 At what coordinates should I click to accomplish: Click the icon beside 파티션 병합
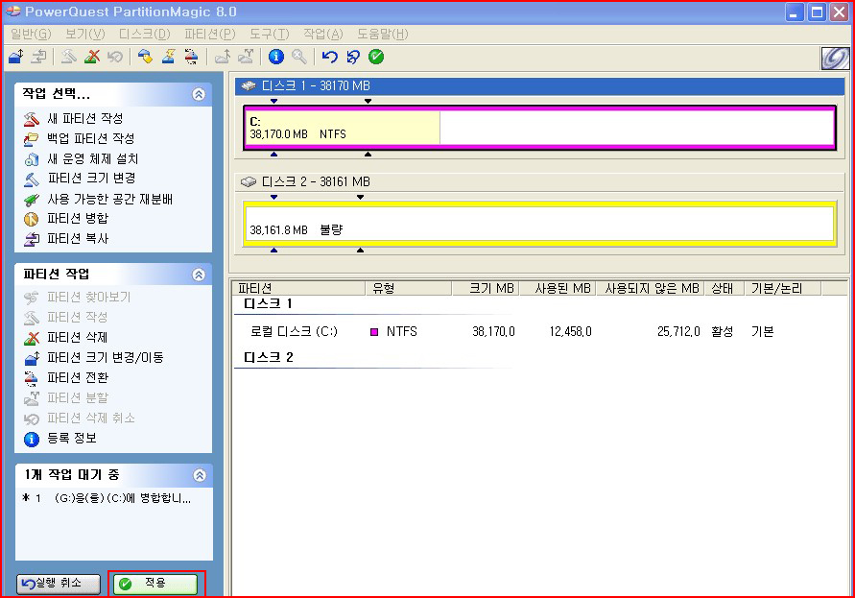(x=32, y=219)
